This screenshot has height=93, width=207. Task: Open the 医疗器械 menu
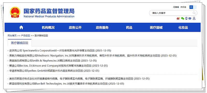(156, 28)
